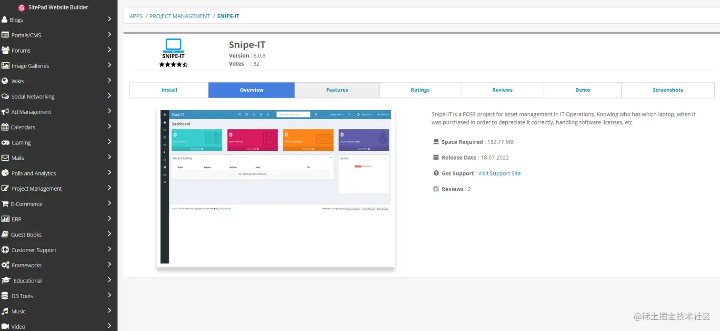
Task: Select the Overview tab
Action: pyautogui.click(x=251, y=90)
